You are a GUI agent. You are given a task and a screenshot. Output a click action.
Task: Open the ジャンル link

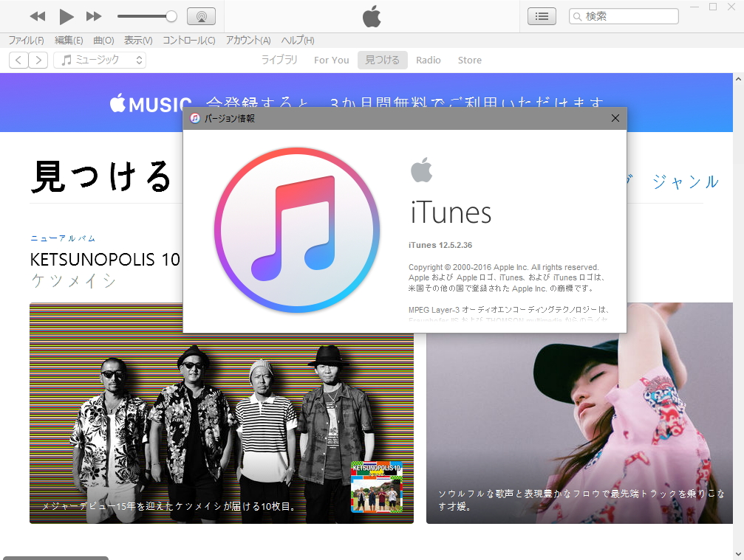(687, 182)
